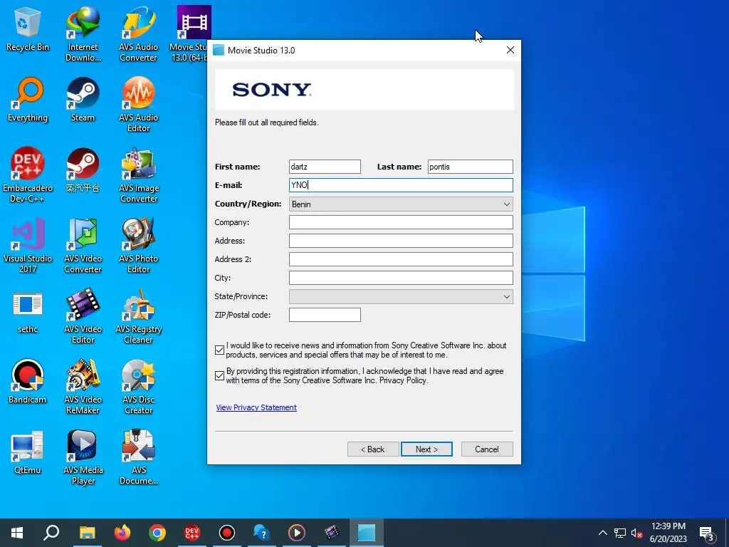Select AVS Photo Editor desktop icon

(139, 246)
